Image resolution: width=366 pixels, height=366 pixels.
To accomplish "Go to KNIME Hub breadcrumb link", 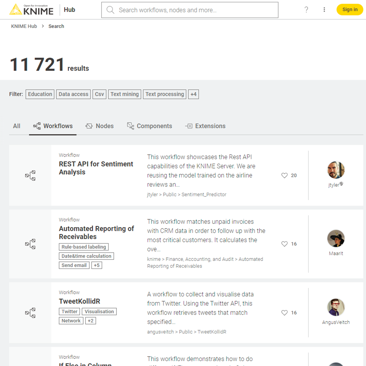I will 24,26.
